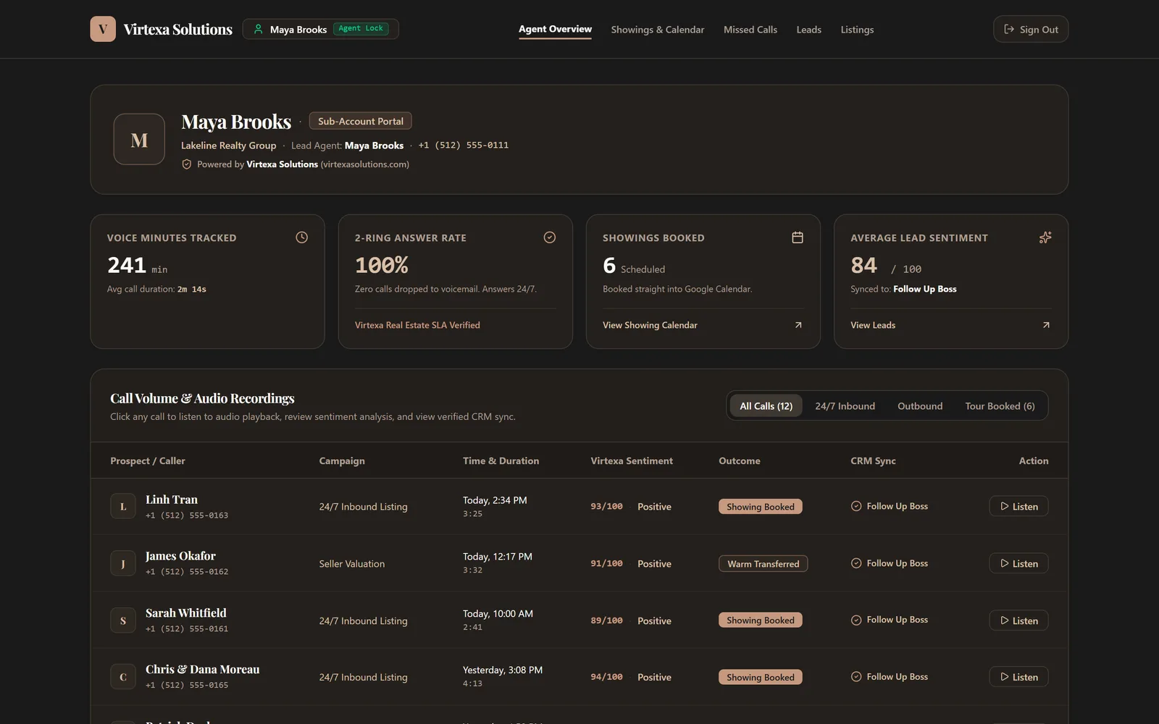This screenshot has width=1159, height=724.
Task: Sign out of the portal
Action: 1031,29
